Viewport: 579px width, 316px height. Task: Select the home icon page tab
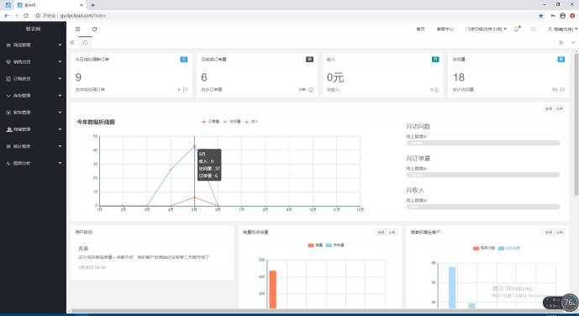click(86, 43)
